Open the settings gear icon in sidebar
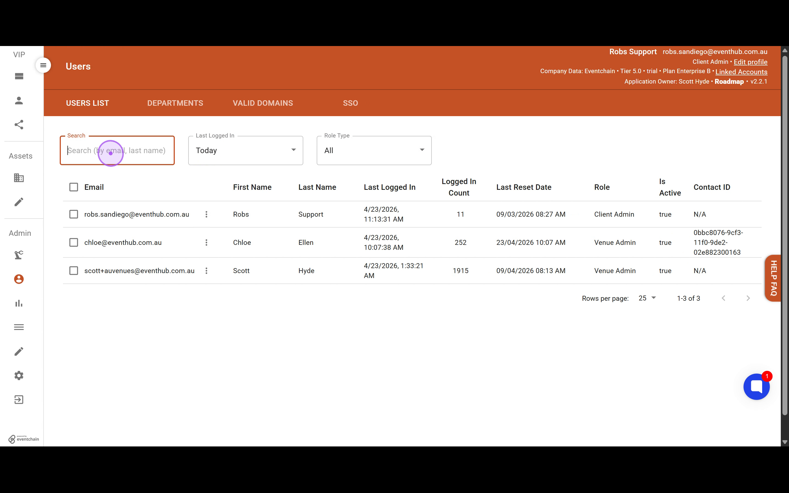Viewport: 789px width, 493px height. click(x=19, y=376)
